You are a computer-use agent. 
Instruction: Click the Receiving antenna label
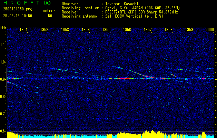(79, 16)
